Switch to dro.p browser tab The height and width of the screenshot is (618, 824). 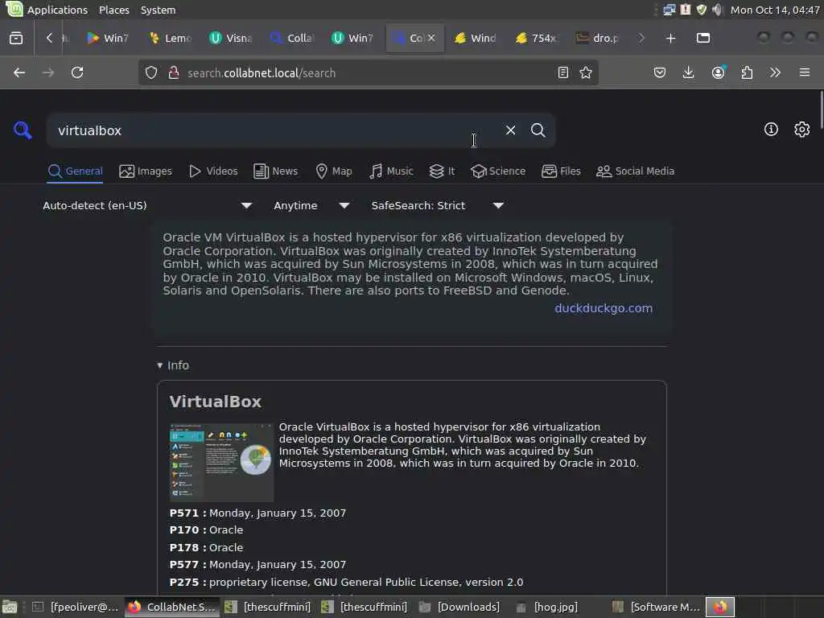598,38
